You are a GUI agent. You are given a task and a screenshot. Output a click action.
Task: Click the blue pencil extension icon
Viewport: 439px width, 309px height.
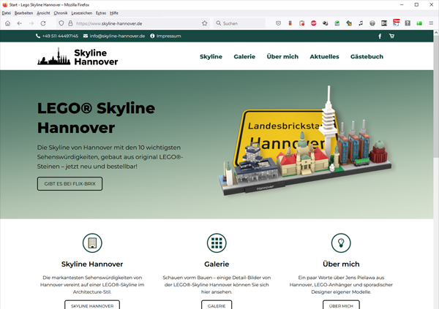(x=349, y=23)
